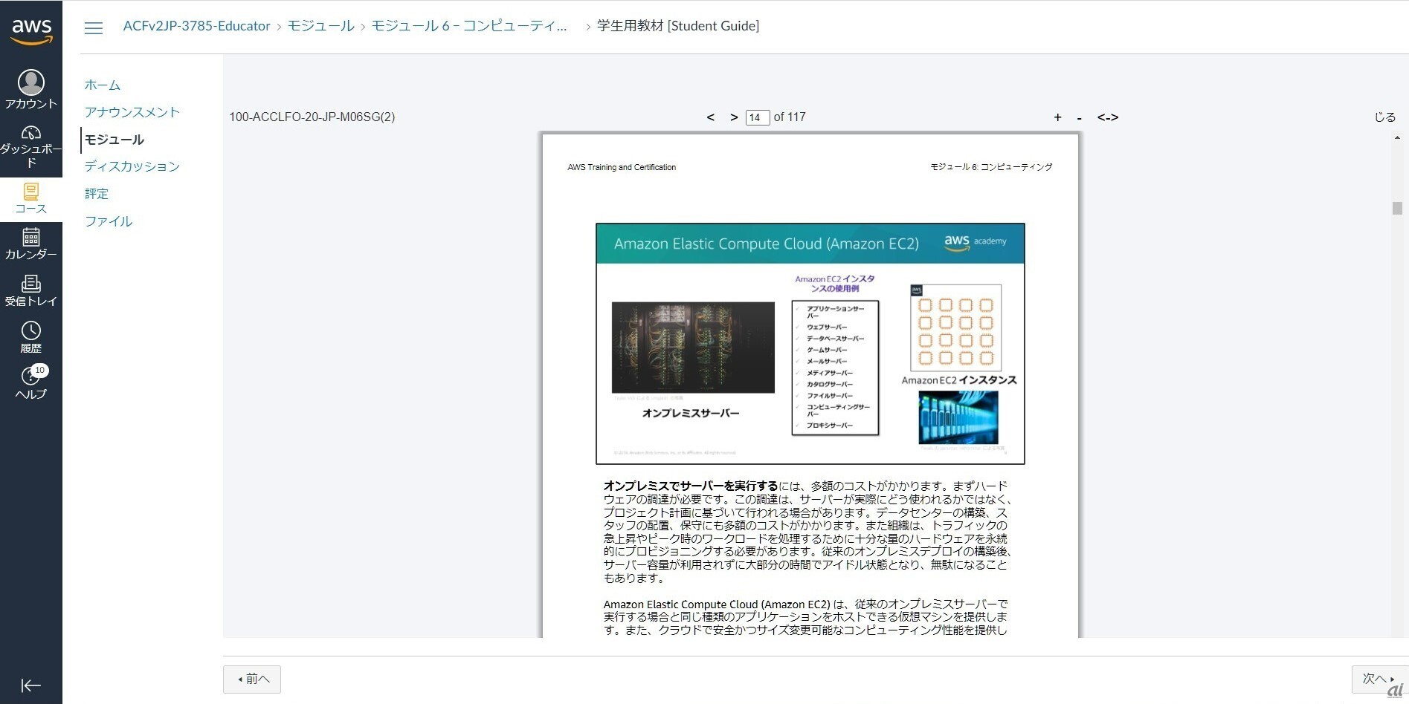
Task: Select 評定 in course navigation
Action: (x=97, y=194)
